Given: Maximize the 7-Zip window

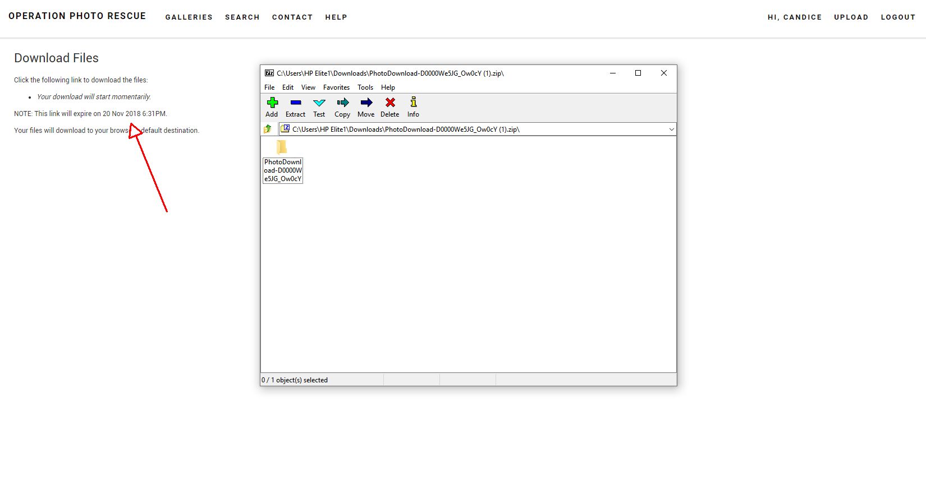Looking at the screenshot, I should coord(638,73).
